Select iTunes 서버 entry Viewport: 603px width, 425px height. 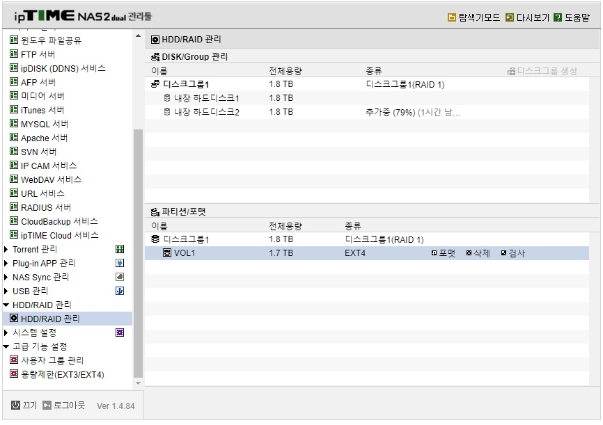[x=42, y=111]
